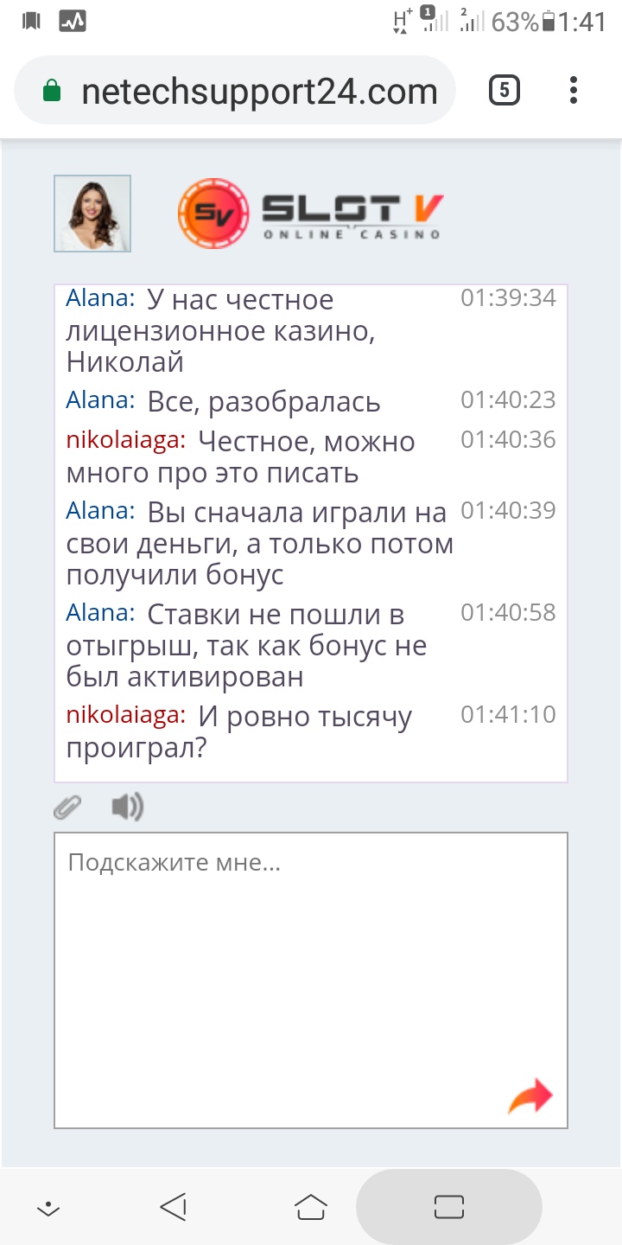Open Chrome three-dot overflow menu
Image resolution: width=622 pixels, height=1245 pixels.
pyautogui.click(x=574, y=91)
